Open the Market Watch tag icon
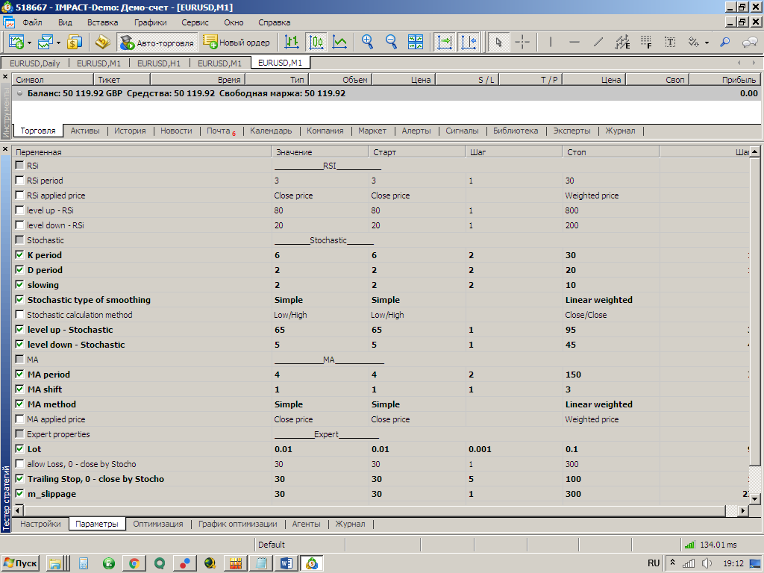Viewport: 764px width, 573px height. (x=103, y=43)
